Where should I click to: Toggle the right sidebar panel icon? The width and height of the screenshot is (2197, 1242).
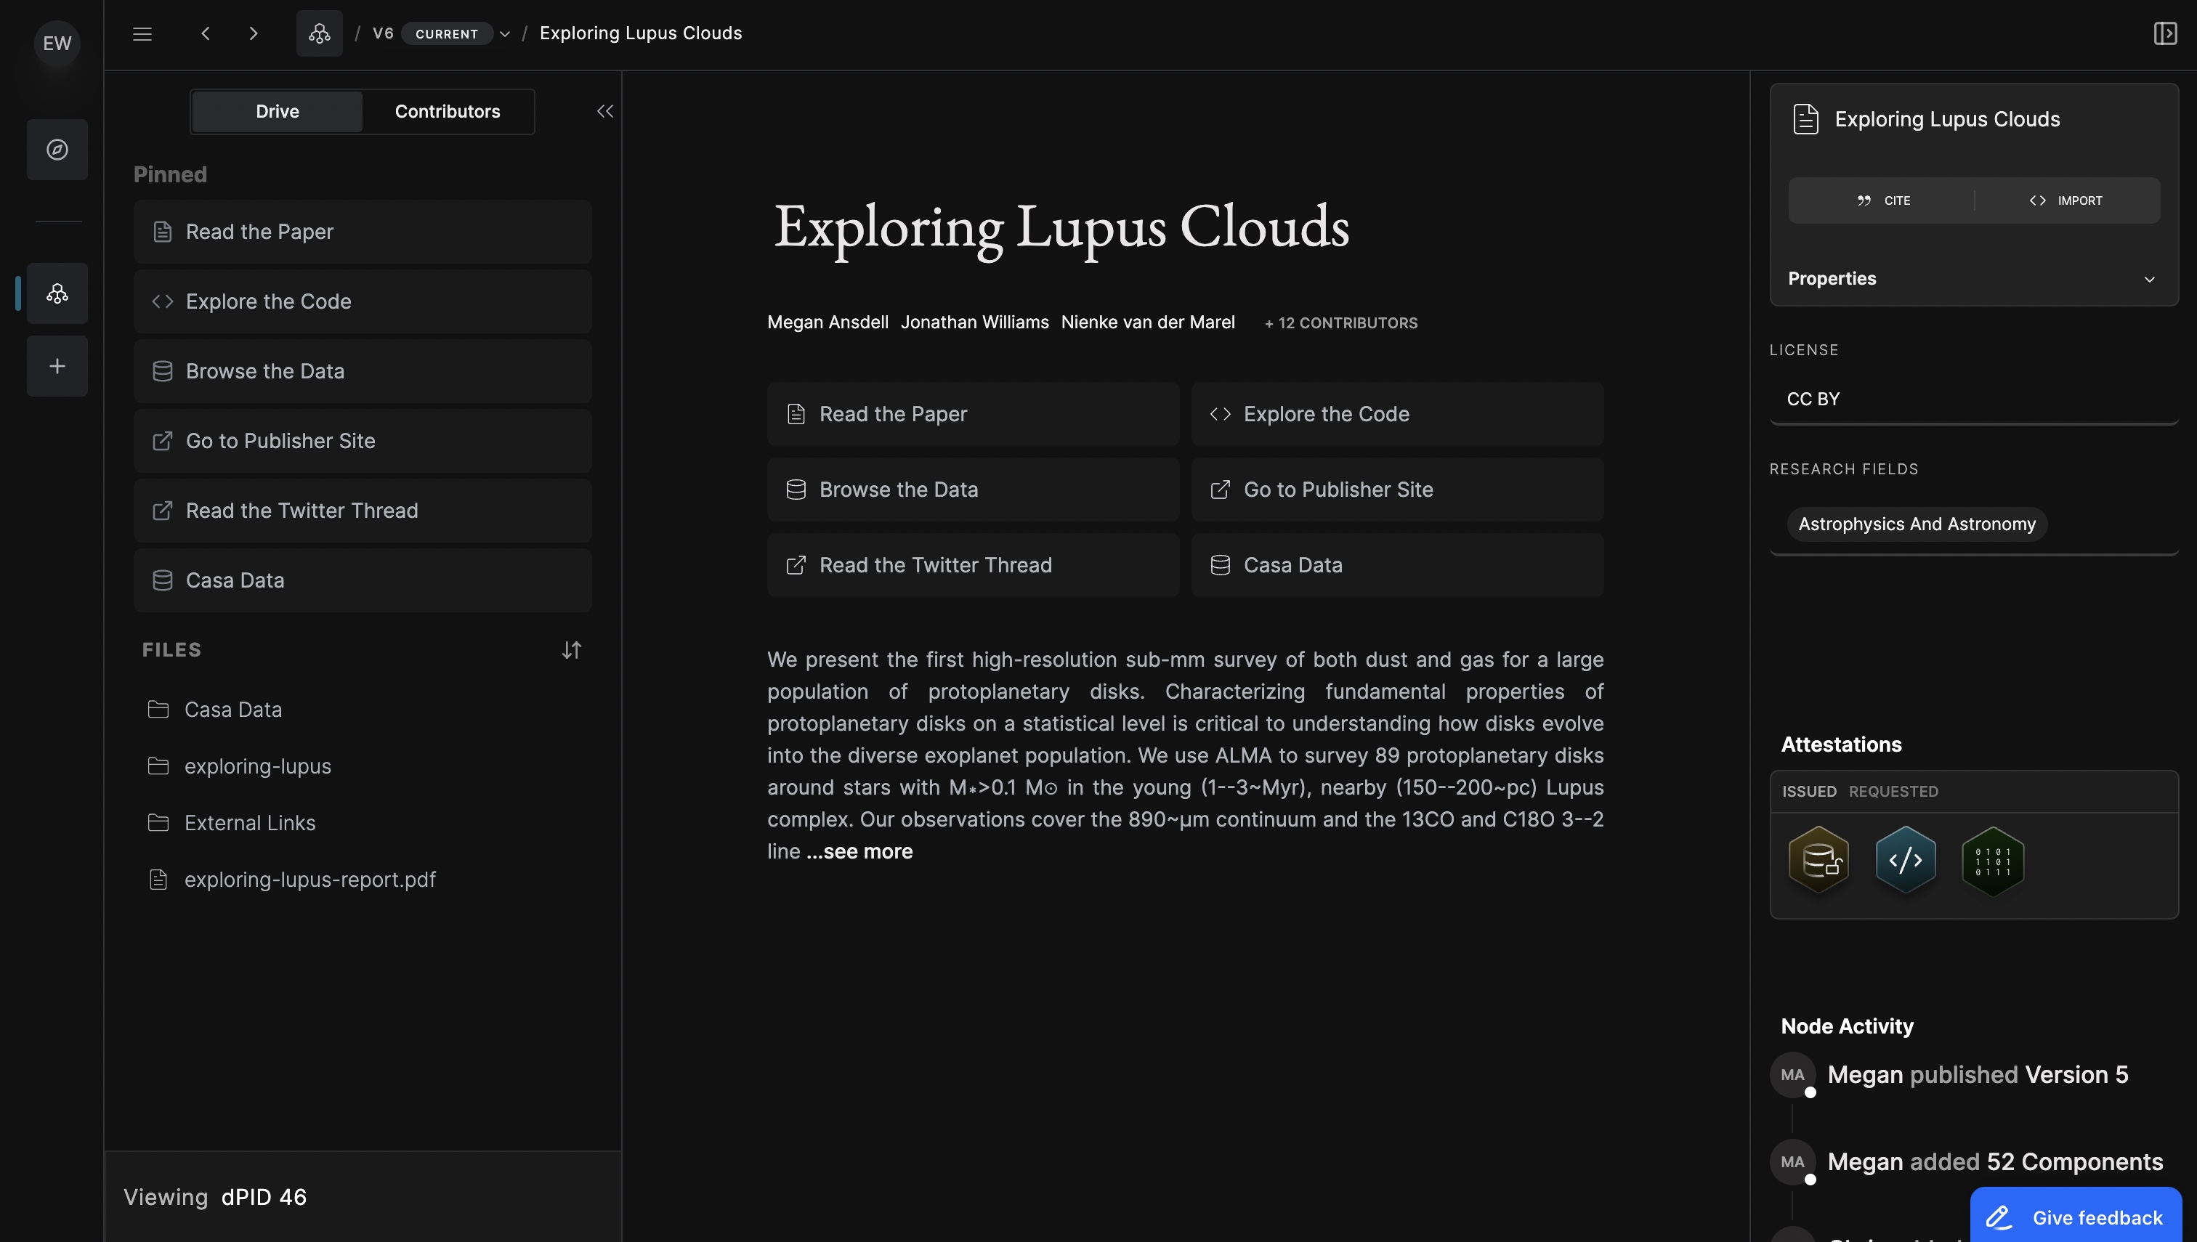click(x=2164, y=33)
